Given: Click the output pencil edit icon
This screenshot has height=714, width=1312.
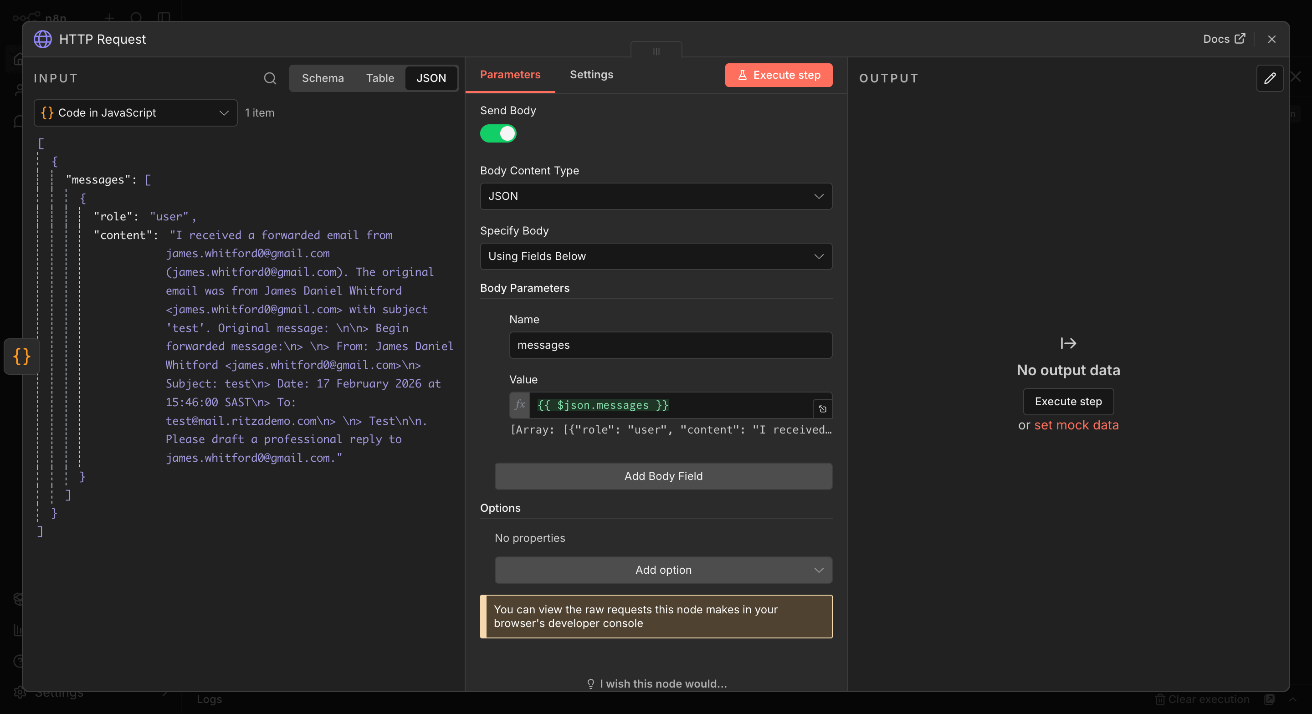Looking at the screenshot, I should click(1269, 78).
